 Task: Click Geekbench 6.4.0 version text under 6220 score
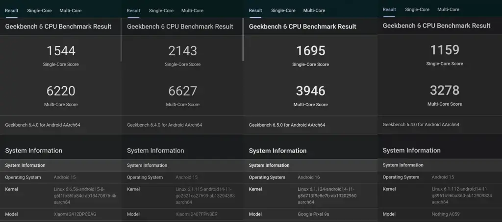[43, 125]
